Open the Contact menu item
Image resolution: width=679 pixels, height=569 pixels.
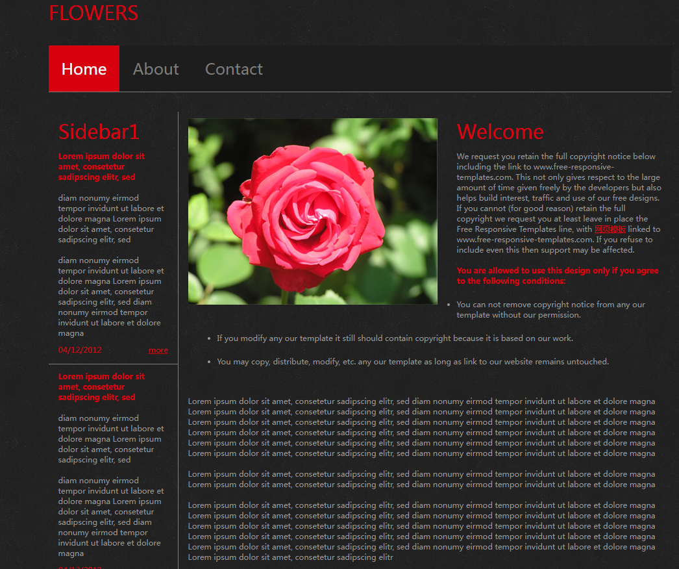tap(234, 69)
